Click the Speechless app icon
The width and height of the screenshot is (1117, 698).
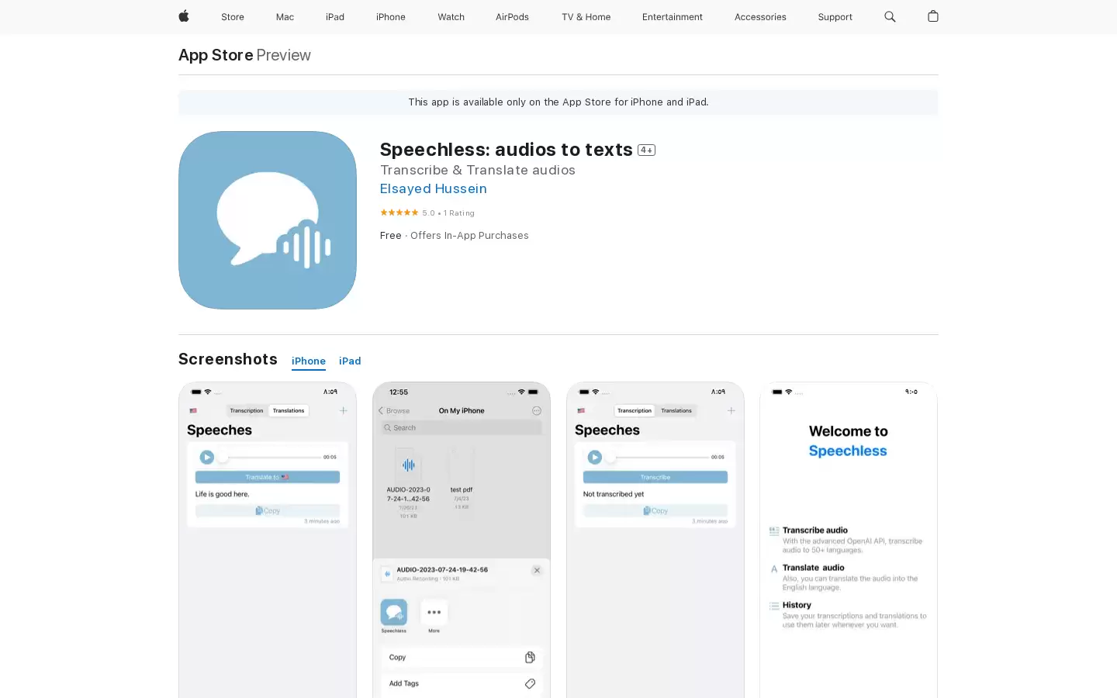click(268, 220)
